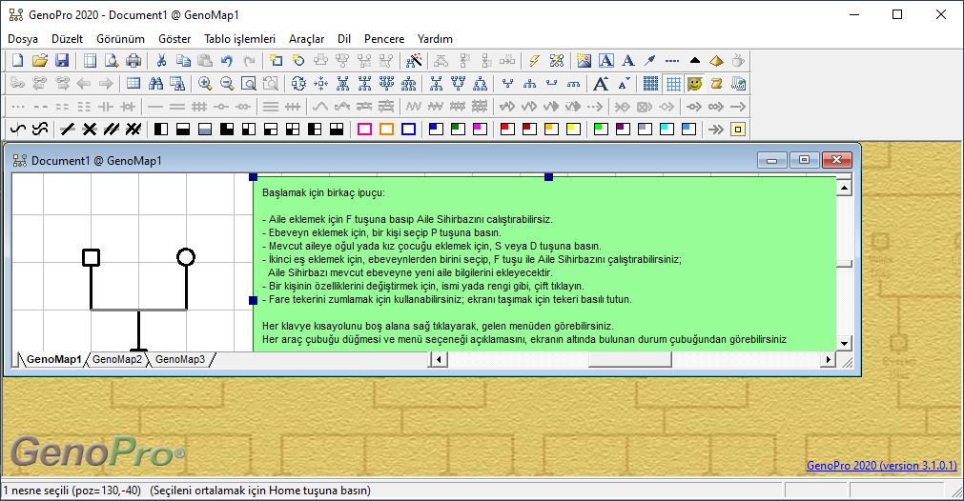Open the Dosya menu
This screenshot has width=964, height=501.
[23, 39]
